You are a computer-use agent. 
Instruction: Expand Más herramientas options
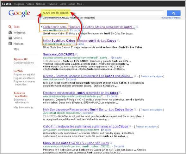[23, 108]
